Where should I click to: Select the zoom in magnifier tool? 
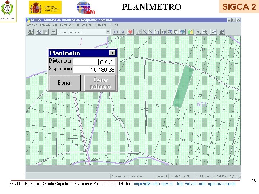[x=145, y=32]
